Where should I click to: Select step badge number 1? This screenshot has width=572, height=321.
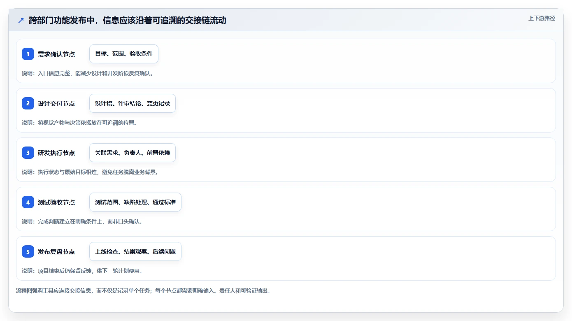[x=28, y=54]
